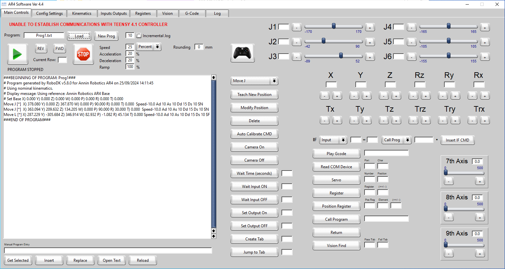Click the J4 minus jog button
505x269 pixels.
[x=411, y=28]
